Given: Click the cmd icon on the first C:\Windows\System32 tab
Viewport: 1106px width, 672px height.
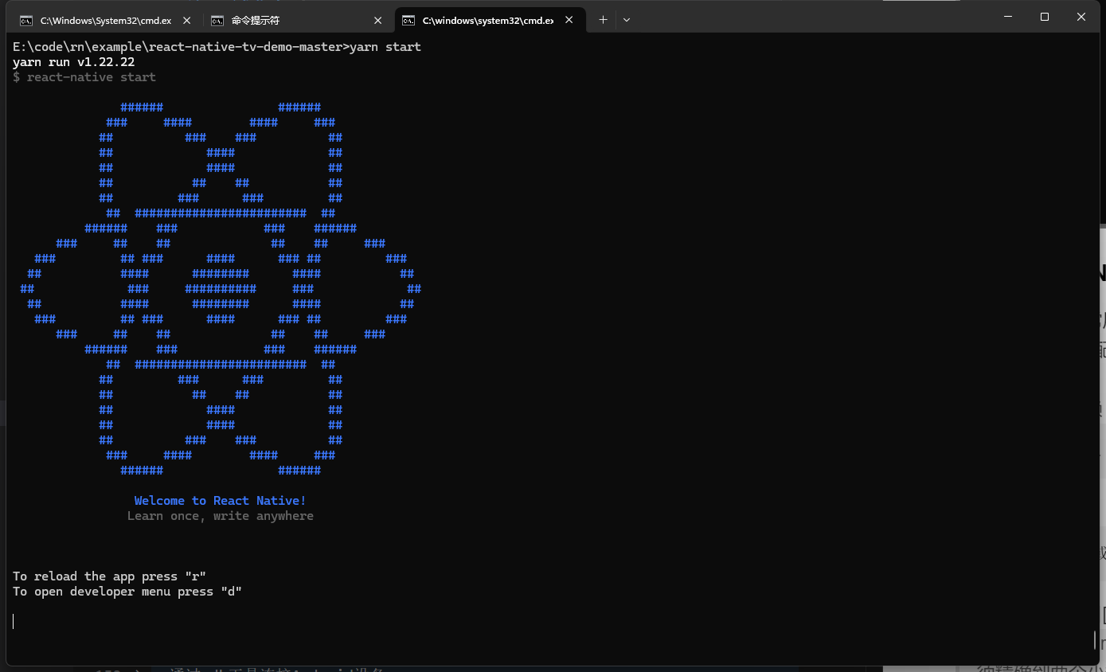Looking at the screenshot, I should (x=26, y=20).
